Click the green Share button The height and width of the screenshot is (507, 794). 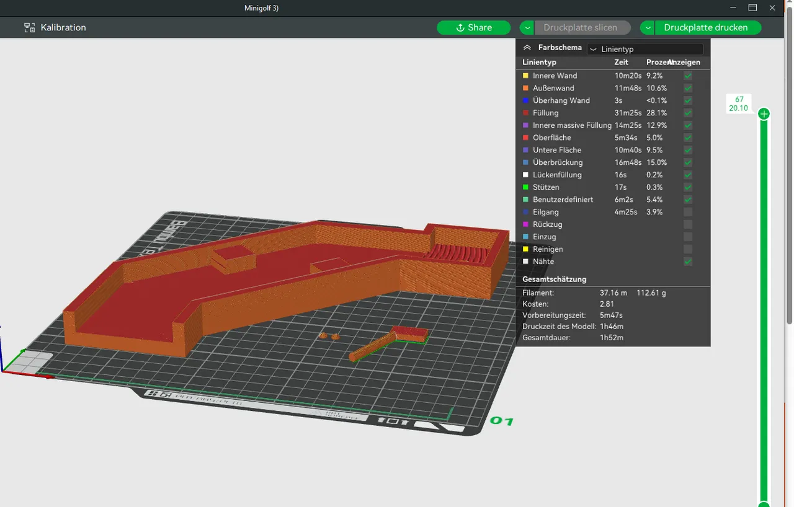(x=474, y=27)
